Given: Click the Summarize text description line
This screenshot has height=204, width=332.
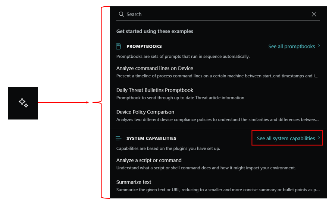Looking at the screenshot, I should (x=217, y=190).
